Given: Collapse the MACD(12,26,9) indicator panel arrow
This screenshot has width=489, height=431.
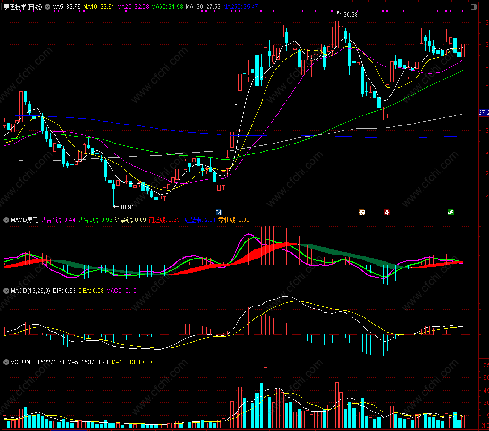Looking at the screenshot, I should coord(6,291).
